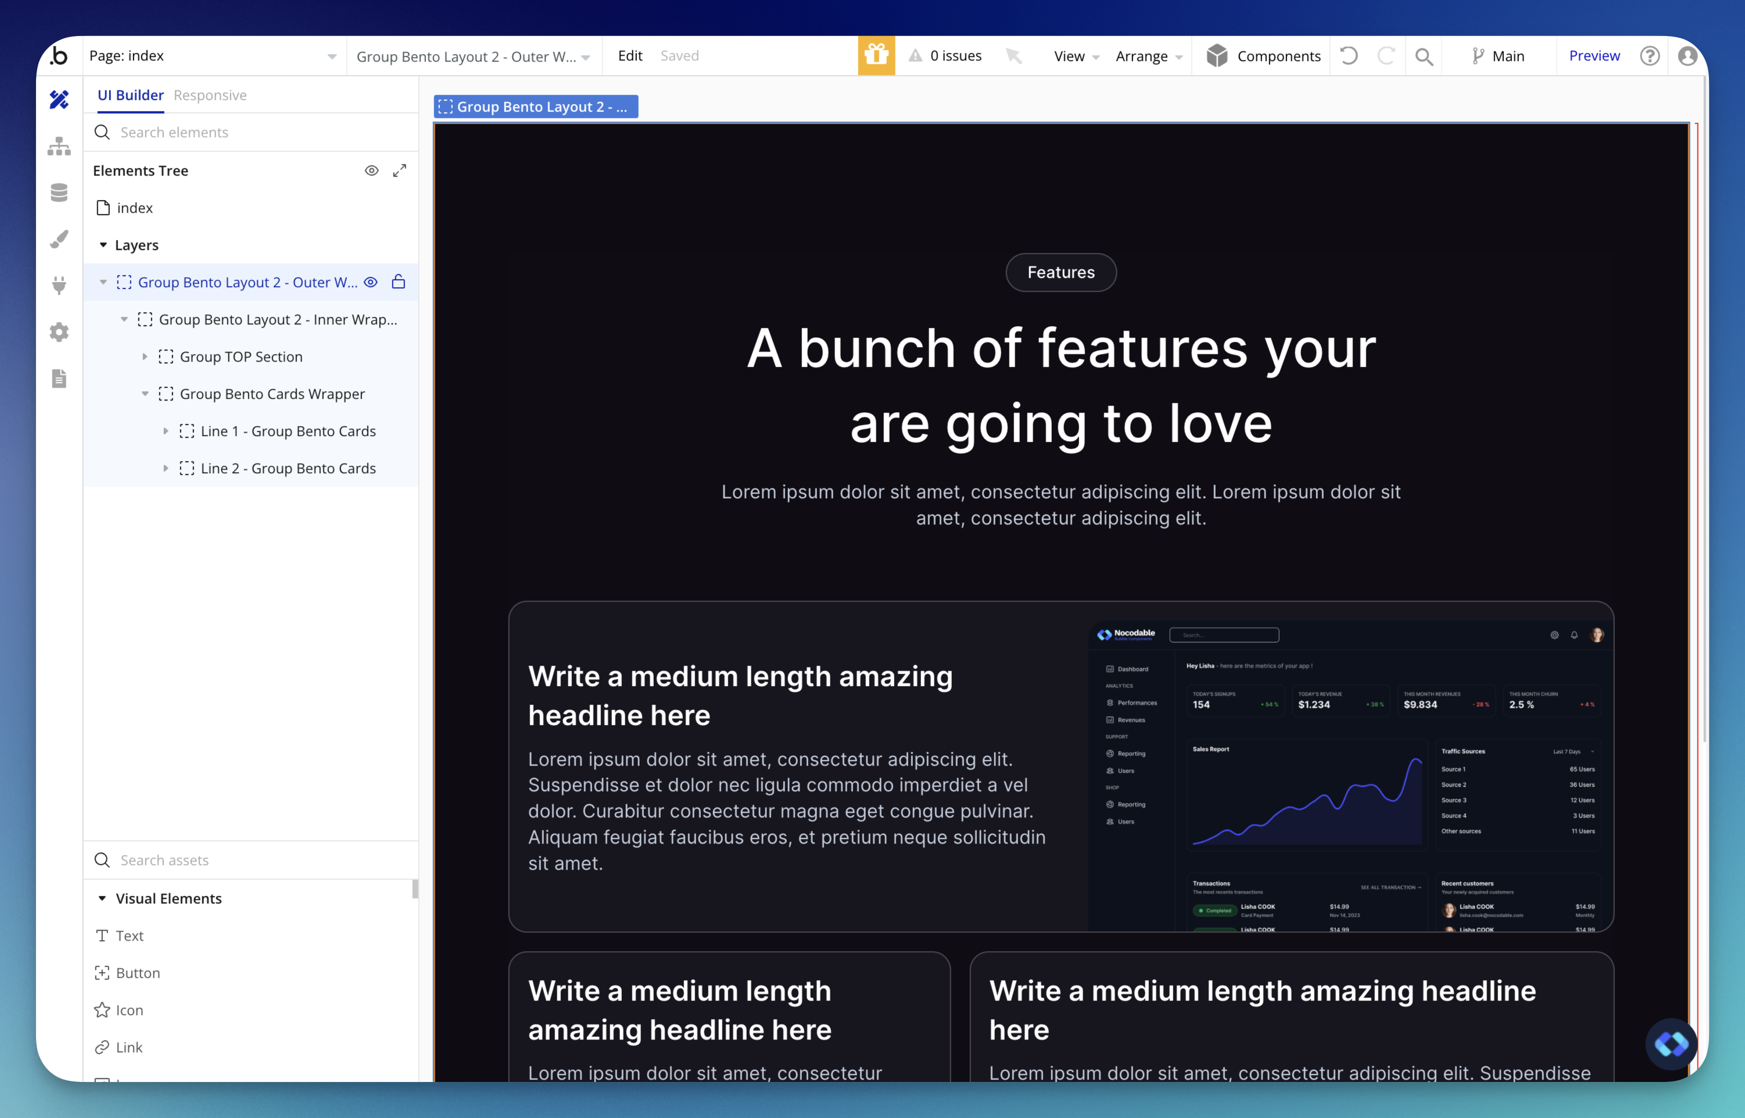Click the assets panel scrollbar handle
Viewport: 1745px width, 1118px height.
pos(415,888)
